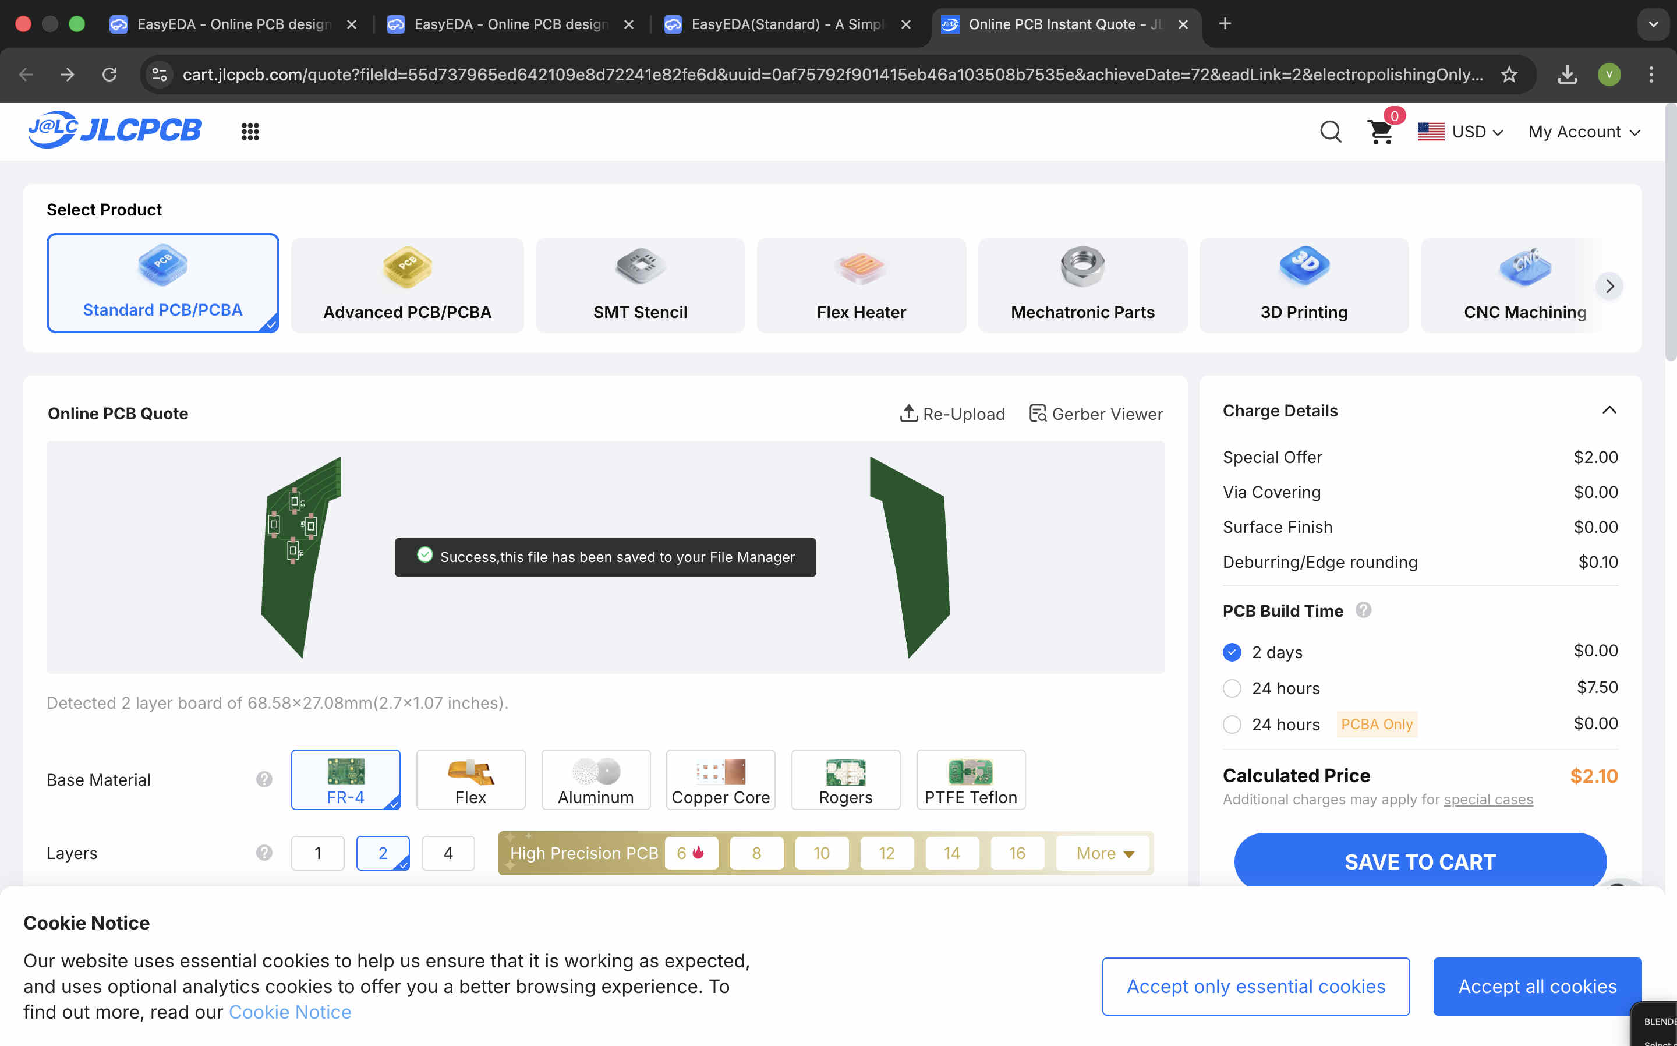Select 24 hours build time for $7.50

1232,688
